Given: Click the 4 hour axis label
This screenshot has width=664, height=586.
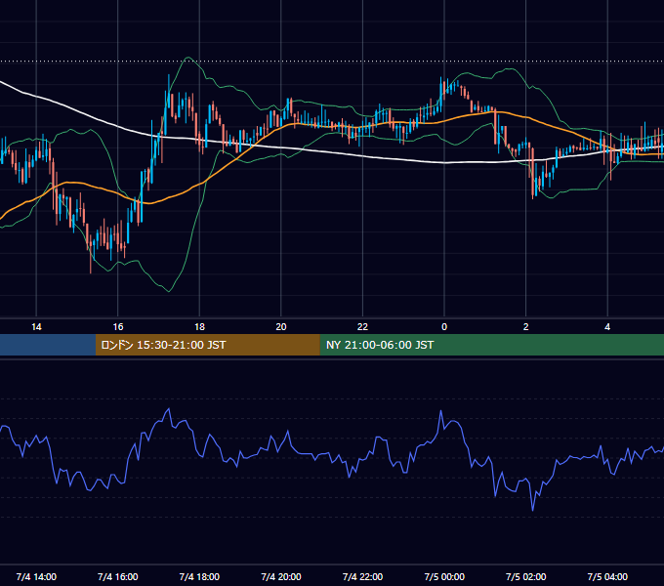Looking at the screenshot, I should pos(607,327).
